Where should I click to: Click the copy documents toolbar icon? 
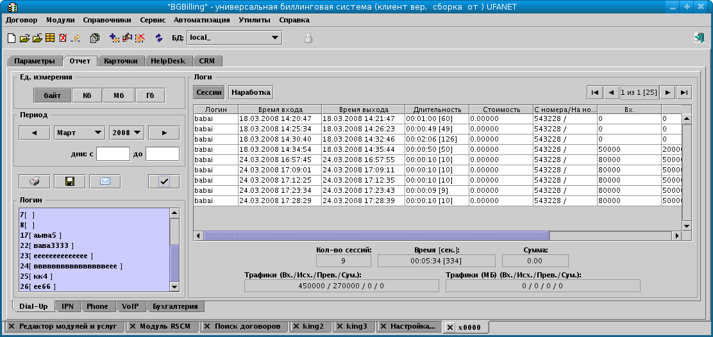click(95, 38)
